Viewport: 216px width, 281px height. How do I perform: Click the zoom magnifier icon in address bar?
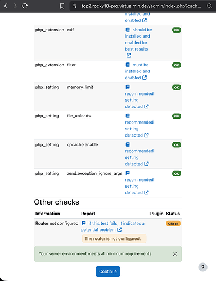point(209,6)
